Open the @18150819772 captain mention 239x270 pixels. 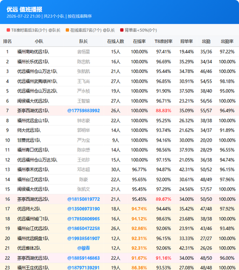(83, 199)
